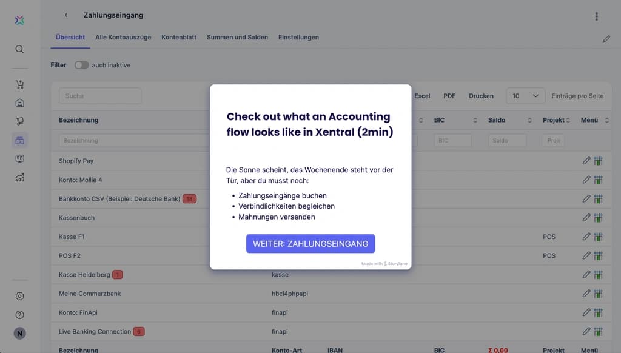Edit the Kasse Heidelberg row
621x353 pixels.
pyautogui.click(x=586, y=275)
